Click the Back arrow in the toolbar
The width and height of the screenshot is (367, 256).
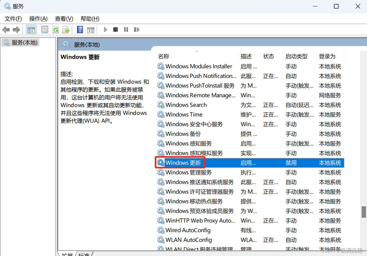tap(6, 30)
